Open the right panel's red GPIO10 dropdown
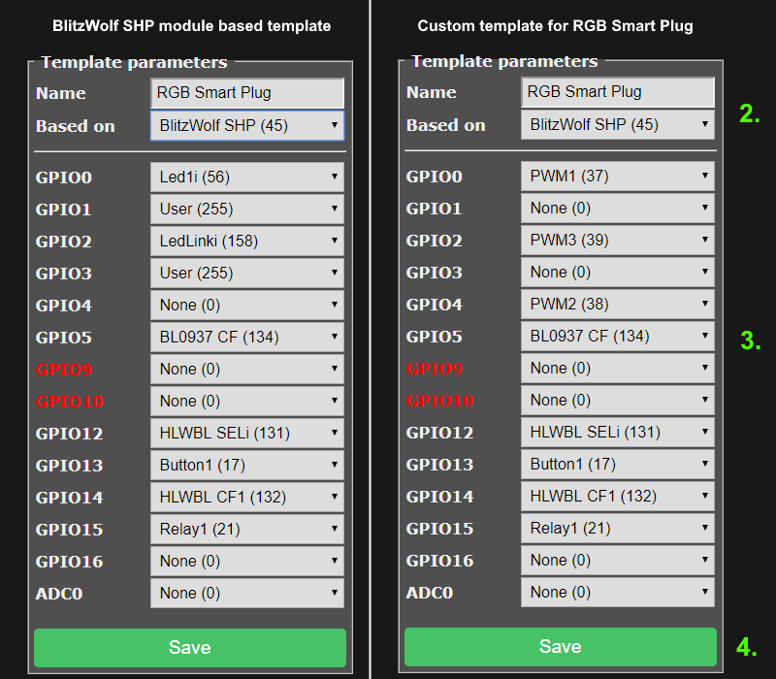 (x=618, y=401)
